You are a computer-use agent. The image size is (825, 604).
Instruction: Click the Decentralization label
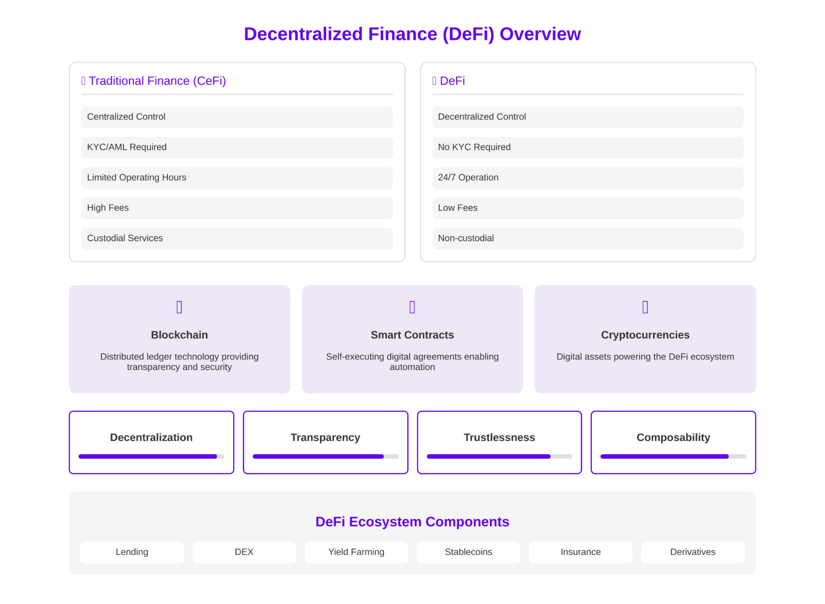point(151,437)
